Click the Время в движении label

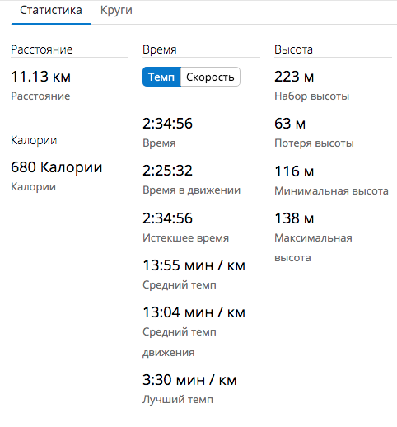pos(191,190)
